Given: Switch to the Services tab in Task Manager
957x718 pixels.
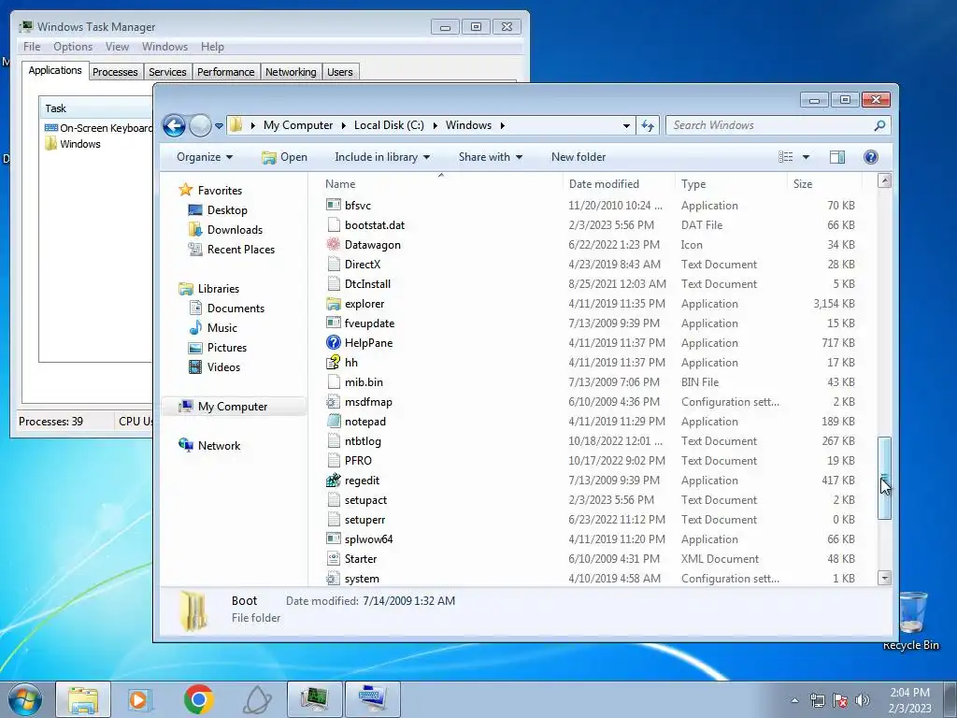Looking at the screenshot, I should 167,72.
